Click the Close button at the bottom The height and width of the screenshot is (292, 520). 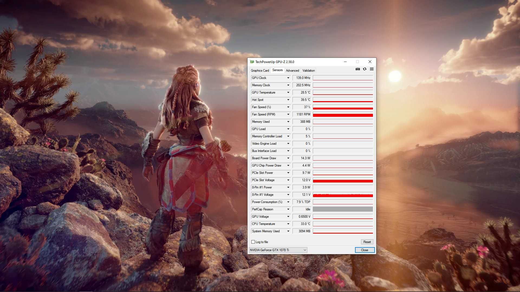(365, 250)
